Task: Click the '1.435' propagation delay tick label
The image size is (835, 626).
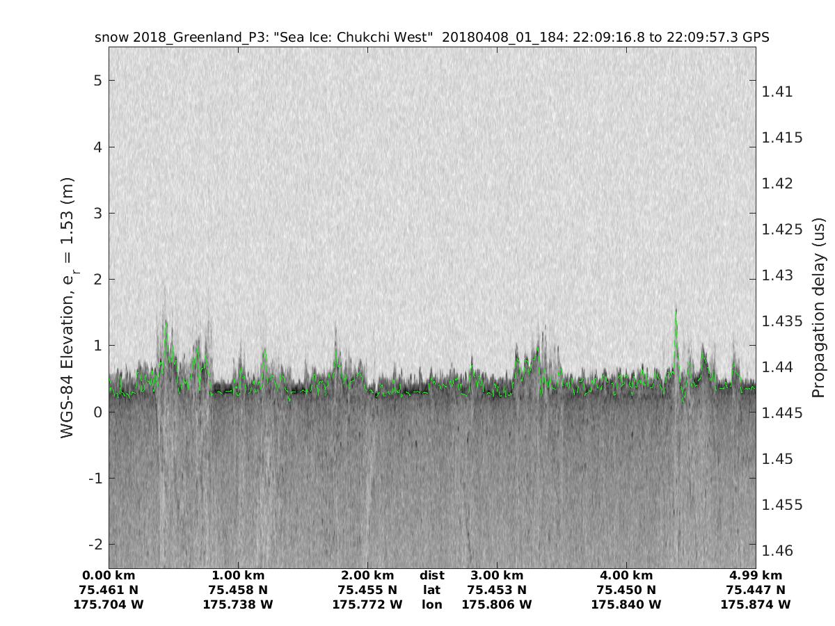Action: pos(782,321)
